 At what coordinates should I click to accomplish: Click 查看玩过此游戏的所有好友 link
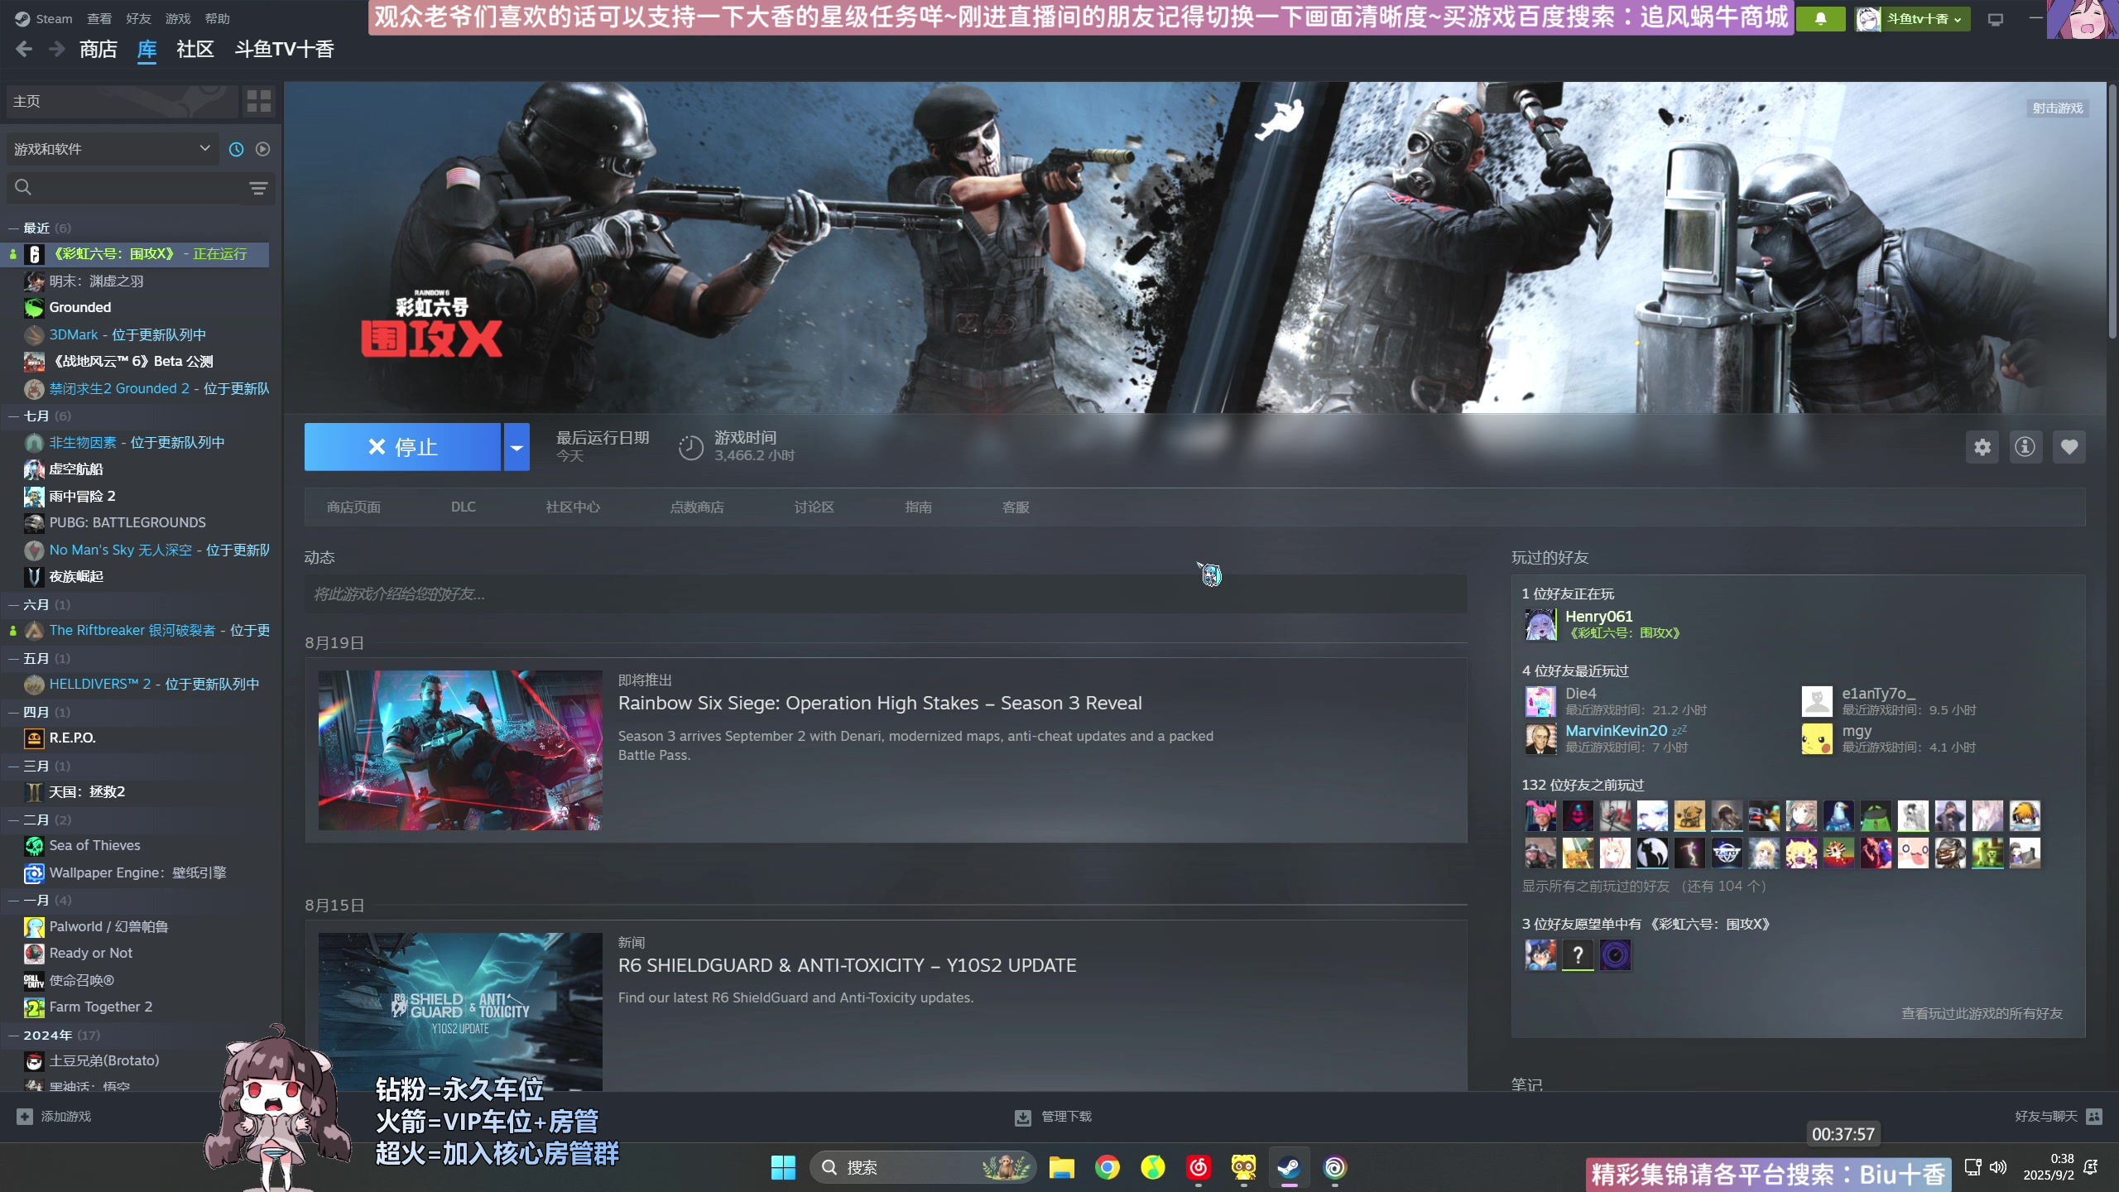tap(1982, 1013)
